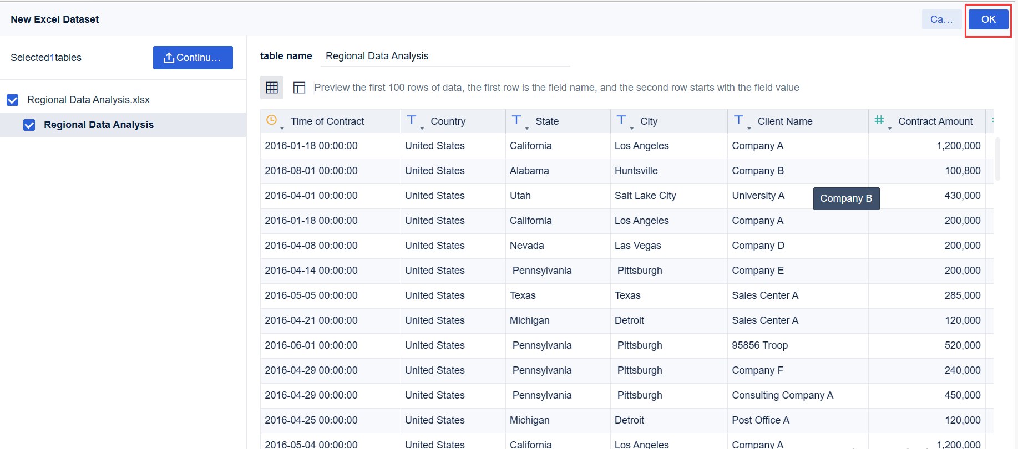This screenshot has width=1018, height=449.
Task: Cancel the new Excel dataset dialog
Action: 941,19
